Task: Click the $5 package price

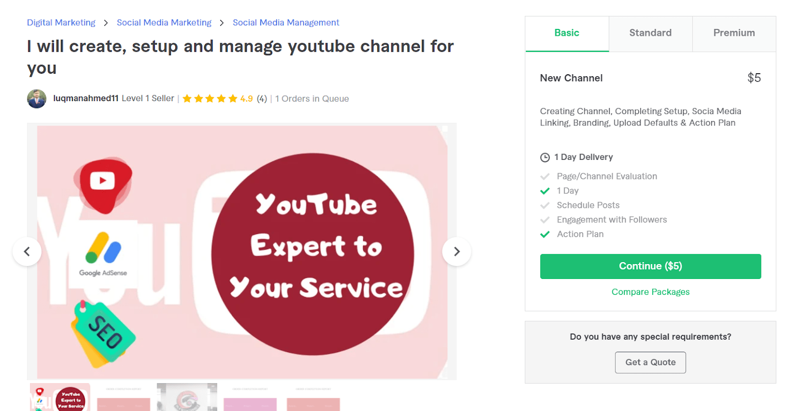Action: pyautogui.click(x=754, y=78)
